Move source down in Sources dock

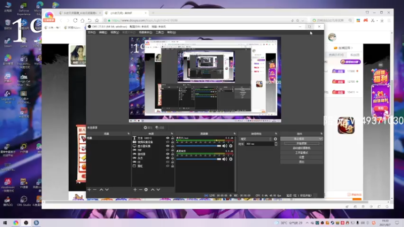click(x=158, y=190)
